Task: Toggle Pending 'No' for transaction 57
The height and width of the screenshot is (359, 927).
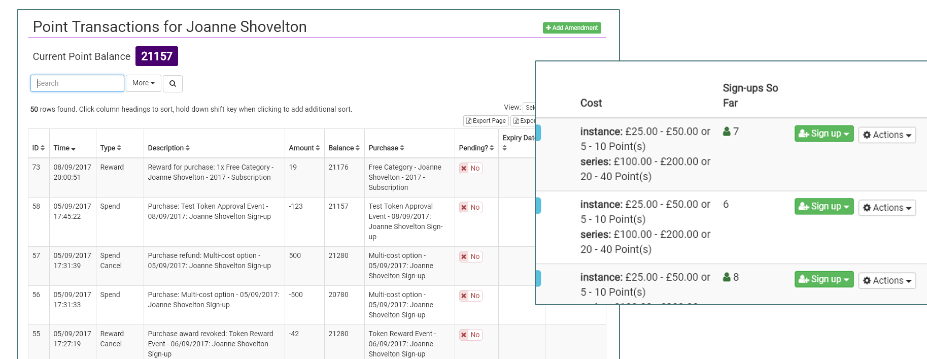Action: (x=470, y=257)
